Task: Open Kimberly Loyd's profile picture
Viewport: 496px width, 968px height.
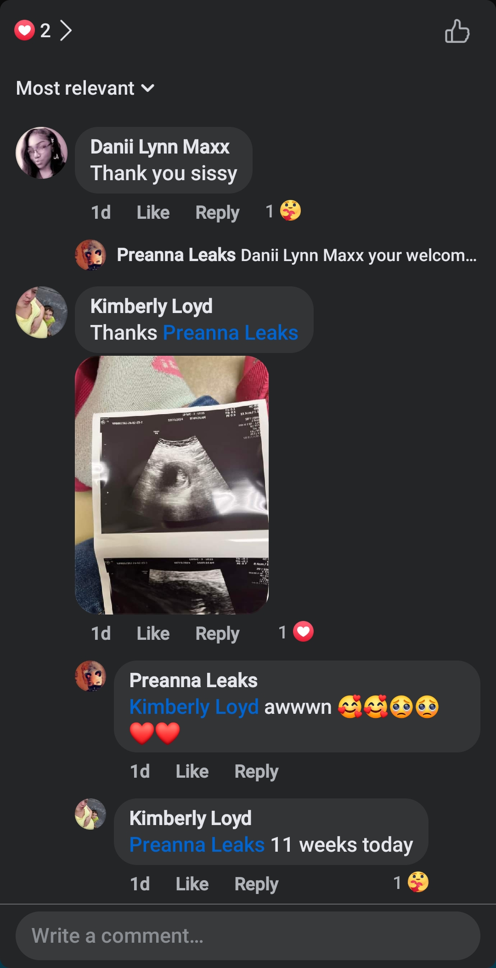Action: 41,312
